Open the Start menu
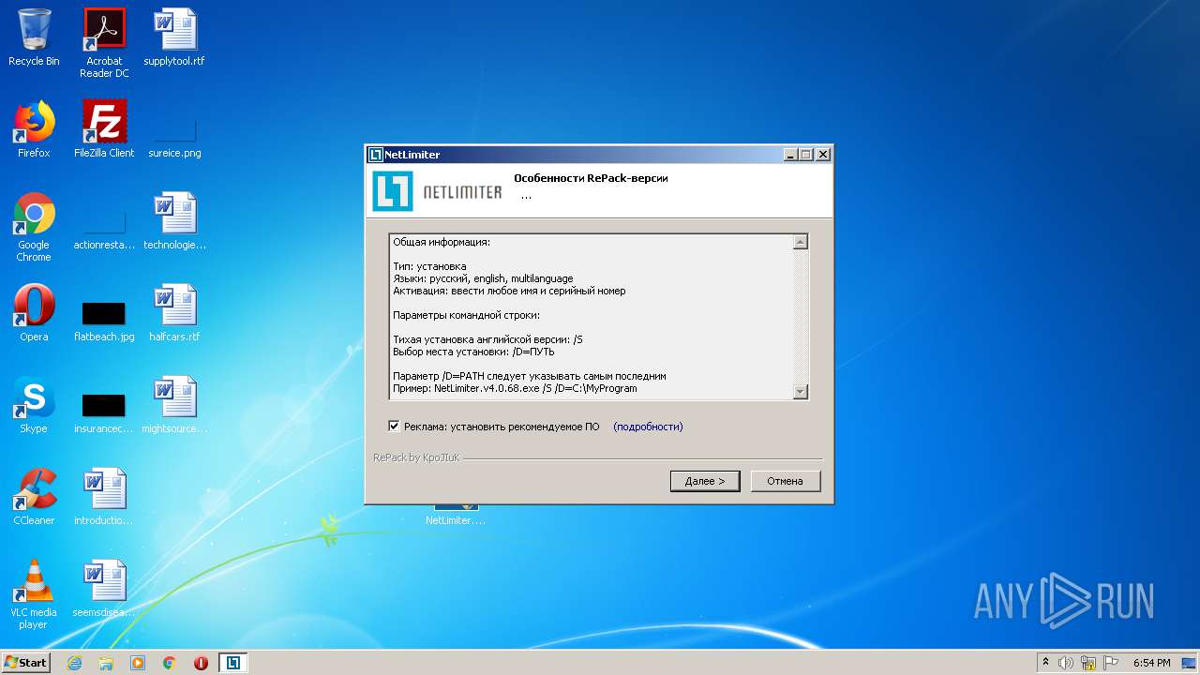Screen dimensions: 1200x675 25,663
